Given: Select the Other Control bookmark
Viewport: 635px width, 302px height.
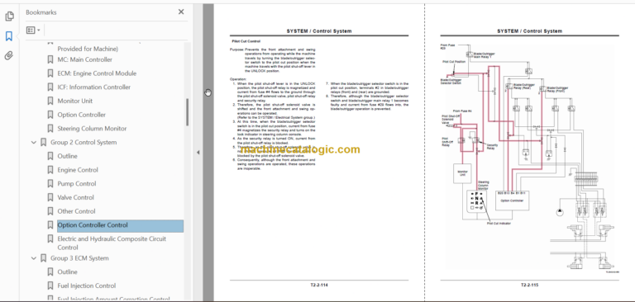Looking at the screenshot, I should click(x=77, y=211).
